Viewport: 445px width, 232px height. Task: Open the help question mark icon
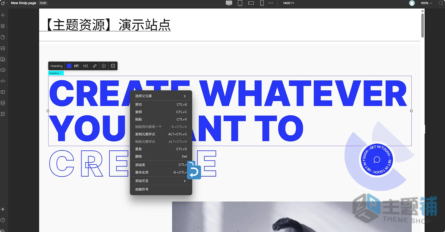tap(3, 220)
